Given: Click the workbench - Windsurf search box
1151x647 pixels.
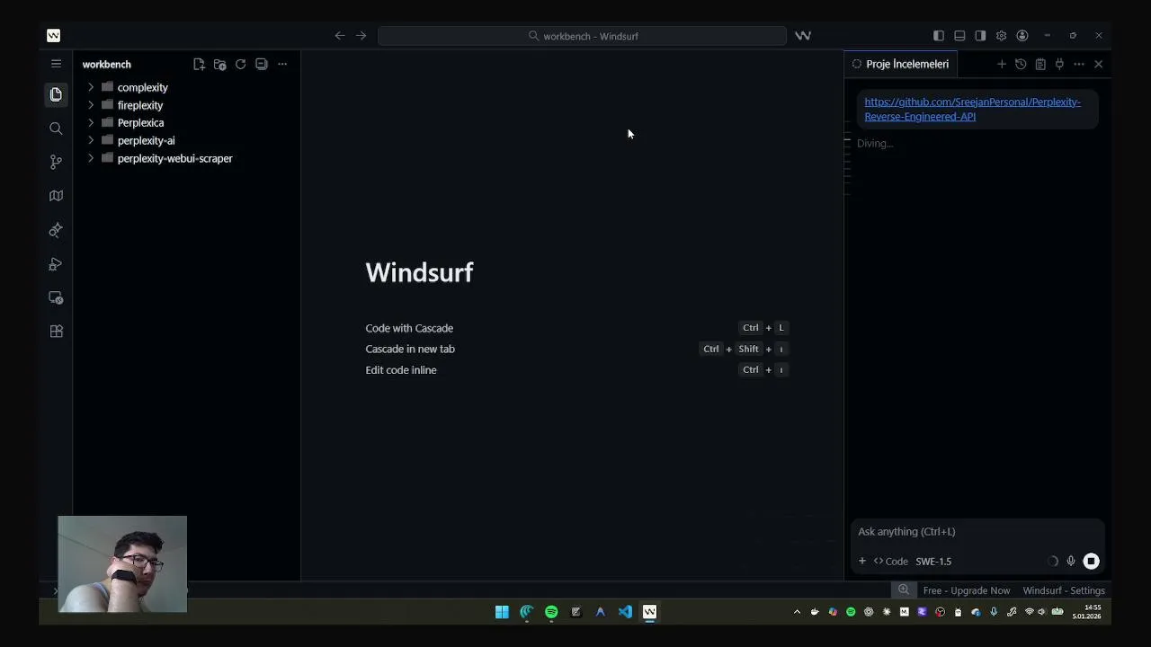Looking at the screenshot, I should tap(582, 36).
